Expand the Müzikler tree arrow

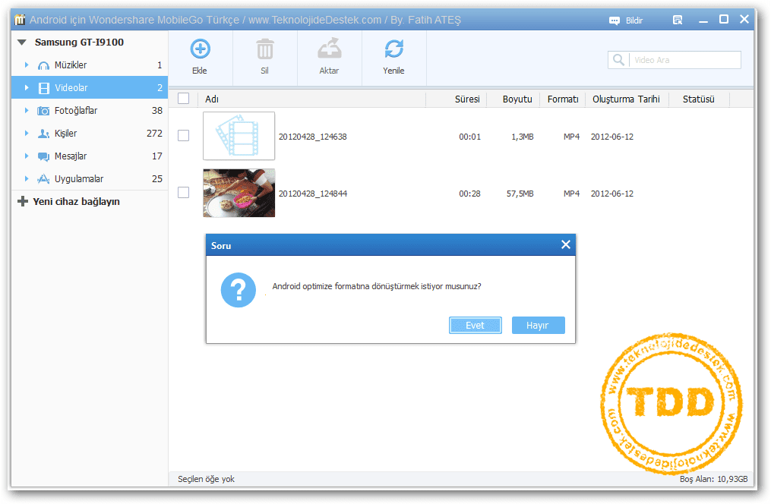27,65
